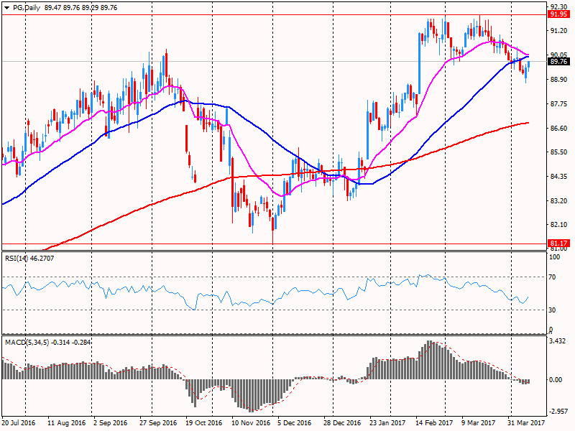Open the chart menu triangle beside PG,Daily
575x431 pixels.
coord(7,8)
